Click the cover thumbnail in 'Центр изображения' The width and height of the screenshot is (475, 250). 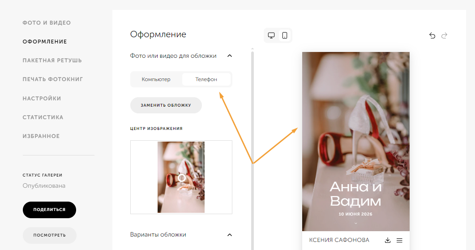[x=181, y=177]
